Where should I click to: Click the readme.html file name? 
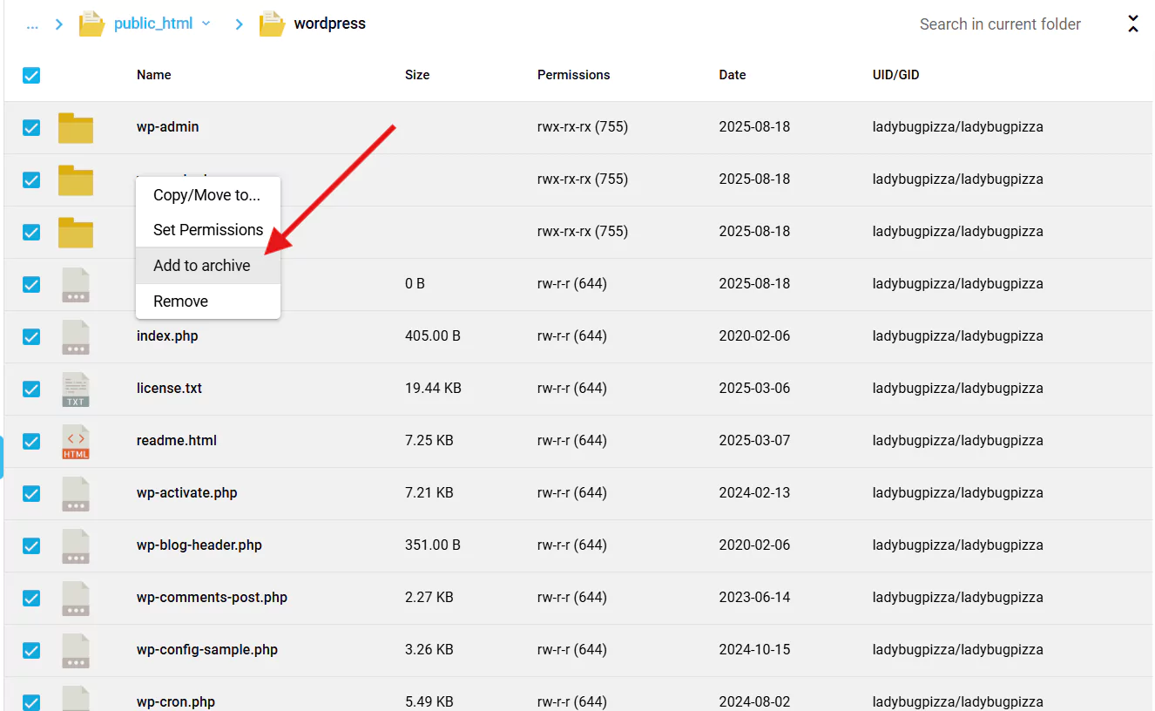(177, 441)
